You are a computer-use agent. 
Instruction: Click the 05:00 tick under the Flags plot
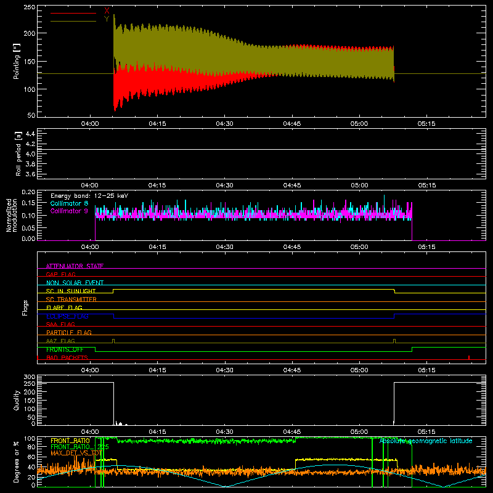tap(359, 370)
